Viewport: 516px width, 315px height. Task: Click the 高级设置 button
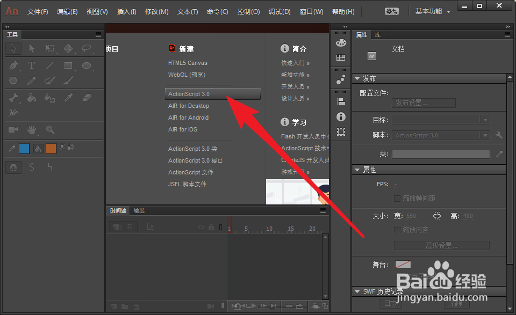point(442,245)
